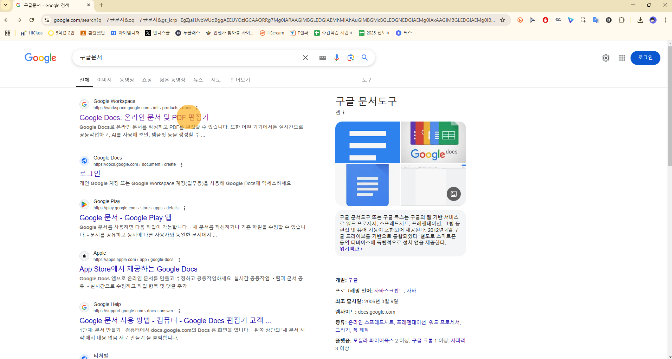Open more options for Google Play result

[185, 208]
